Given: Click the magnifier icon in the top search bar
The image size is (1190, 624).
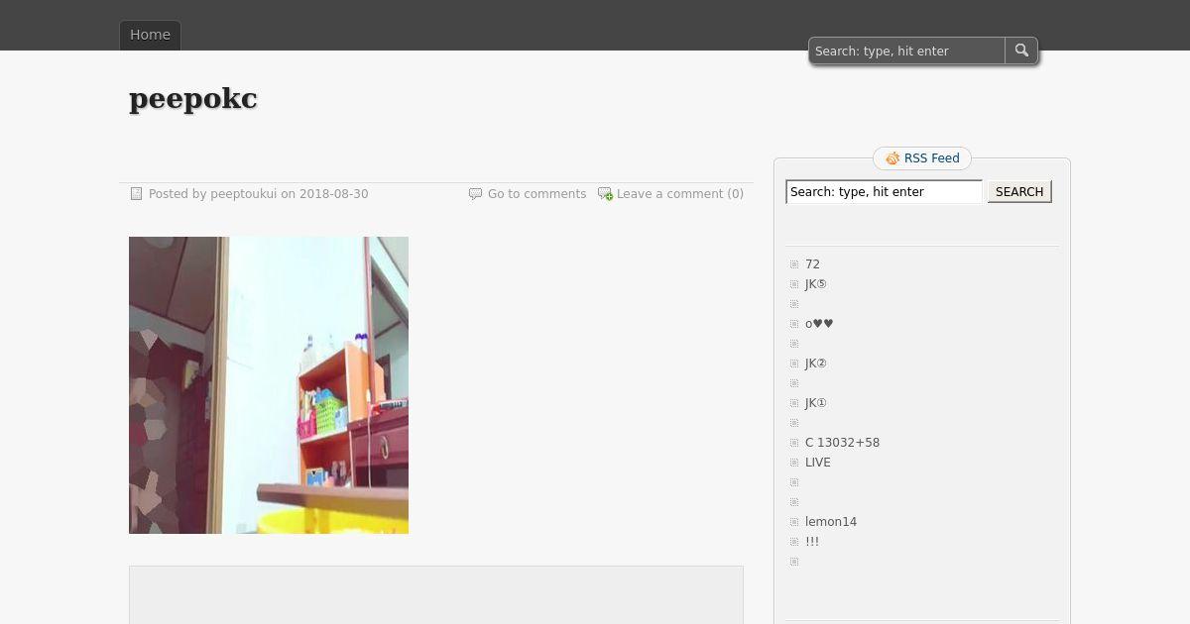Looking at the screenshot, I should (x=1021, y=51).
